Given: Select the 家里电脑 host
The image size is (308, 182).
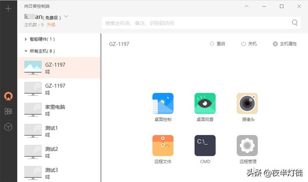Looking at the screenshot, I should point(59,109).
